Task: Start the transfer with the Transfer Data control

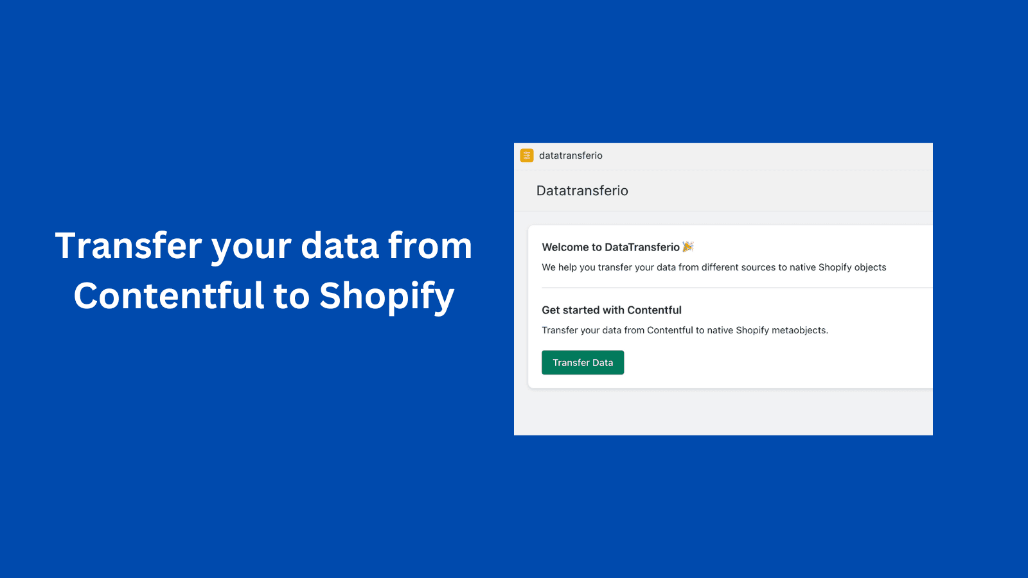Action: [x=582, y=362]
